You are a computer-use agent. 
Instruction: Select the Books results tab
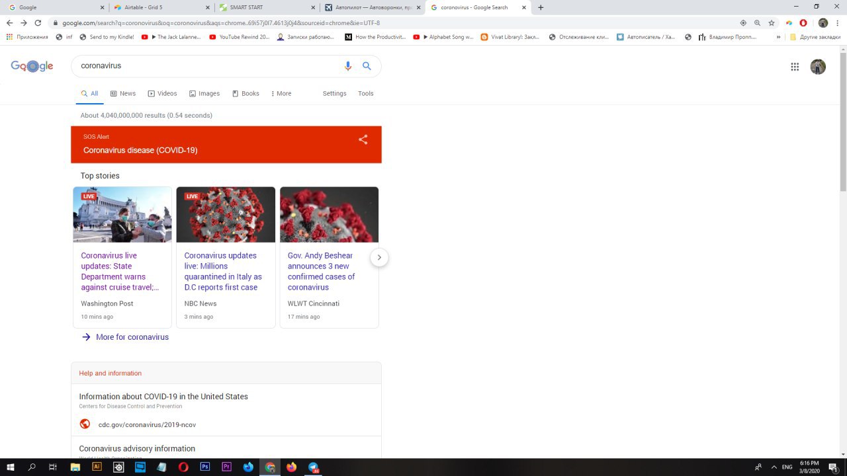click(x=245, y=93)
